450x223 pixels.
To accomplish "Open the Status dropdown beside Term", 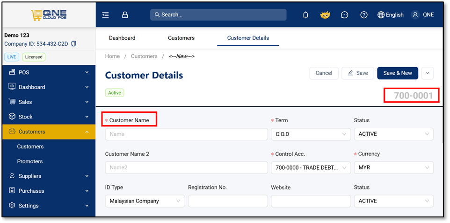I will tap(394, 134).
